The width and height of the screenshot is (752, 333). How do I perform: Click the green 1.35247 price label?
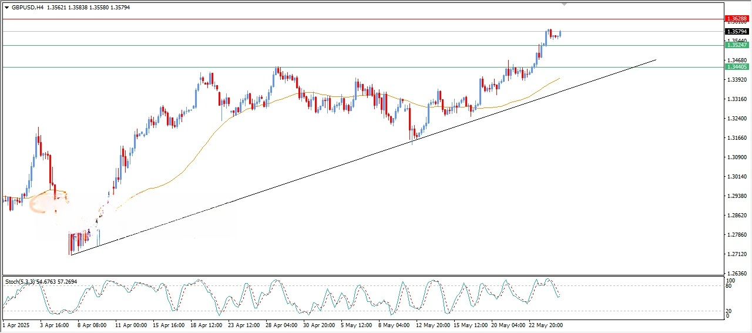tap(737, 45)
